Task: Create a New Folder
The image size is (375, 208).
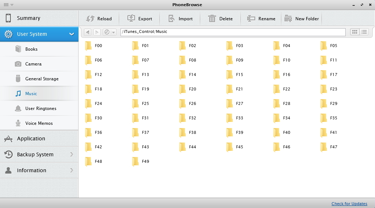Action: 302,19
